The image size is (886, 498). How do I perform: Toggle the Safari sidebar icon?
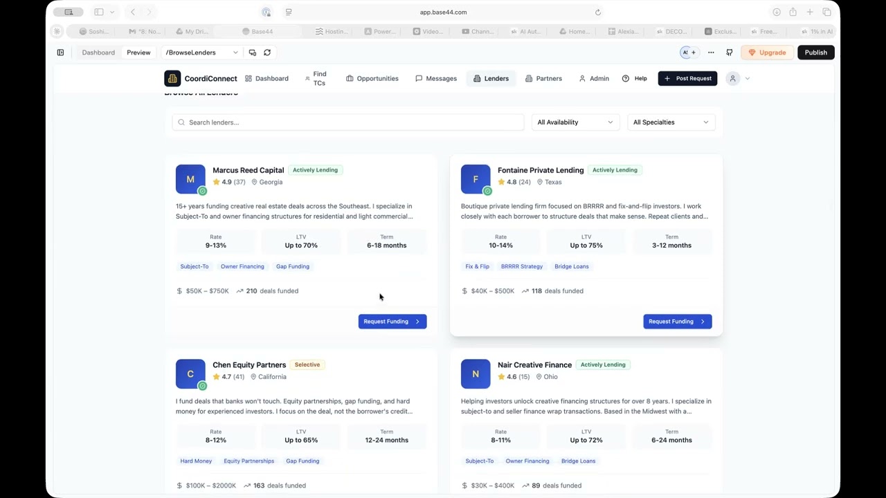coord(99,12)
